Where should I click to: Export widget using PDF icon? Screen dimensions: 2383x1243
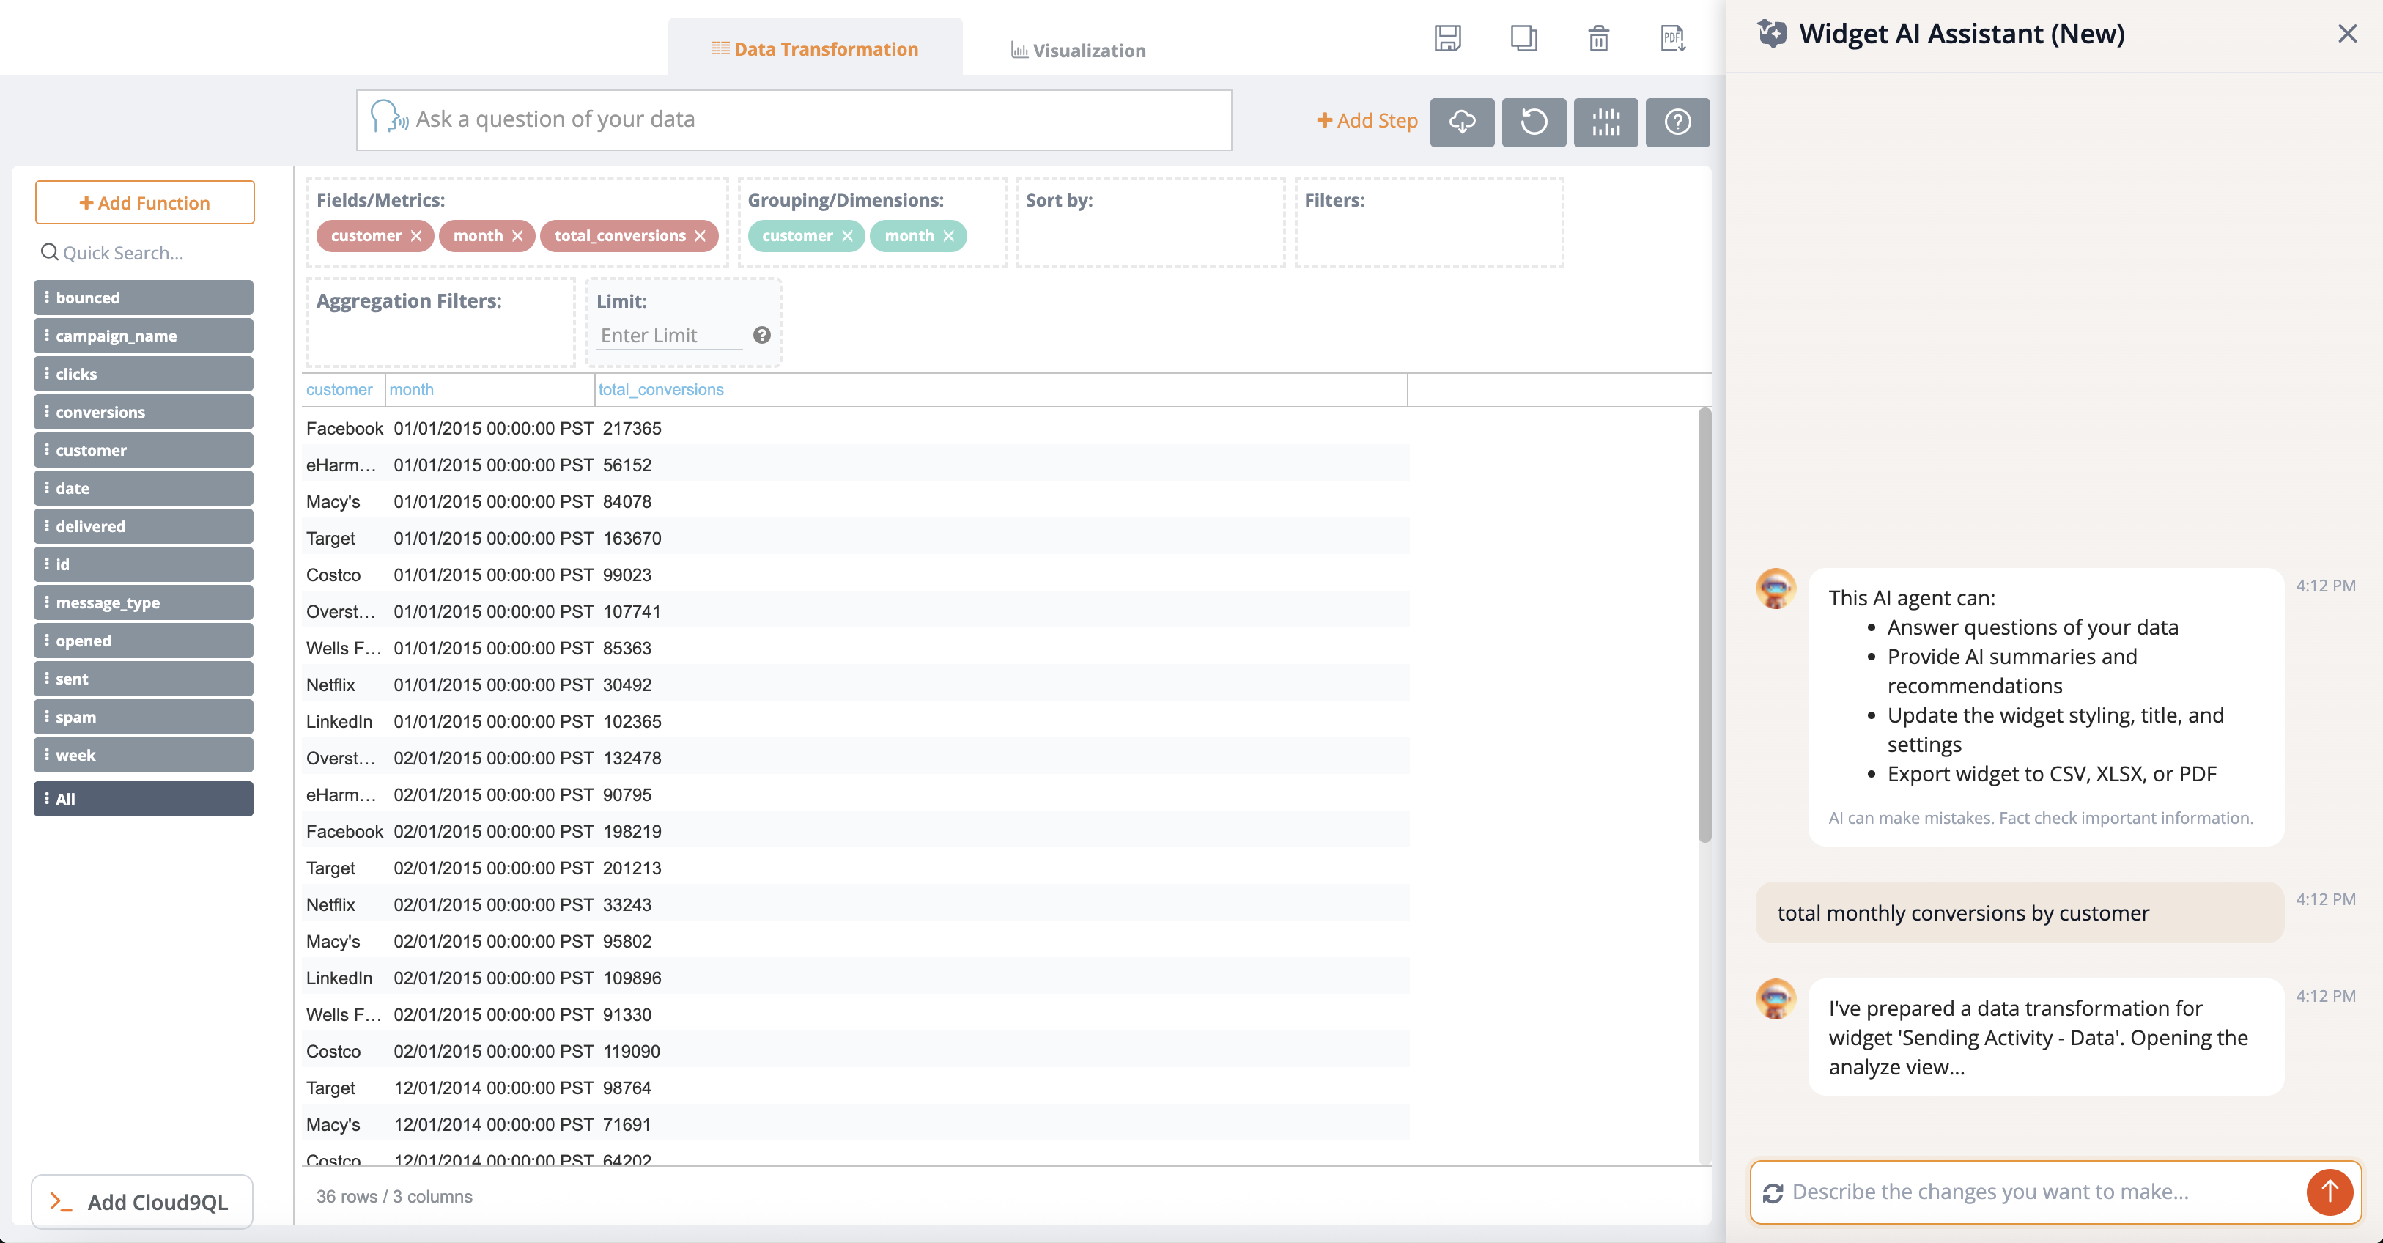(1672, 38)
